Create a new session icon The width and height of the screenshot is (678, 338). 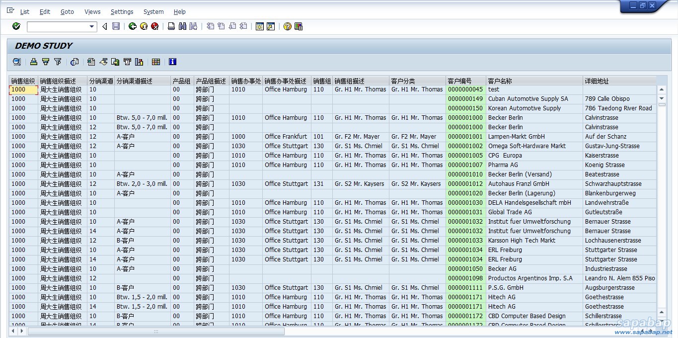pos(259,26)
